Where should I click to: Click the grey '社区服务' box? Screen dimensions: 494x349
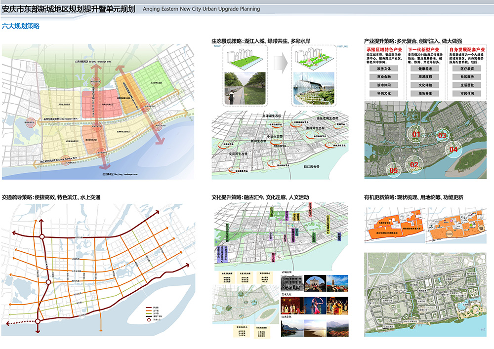pyautogui.click(x=467, y=77)
